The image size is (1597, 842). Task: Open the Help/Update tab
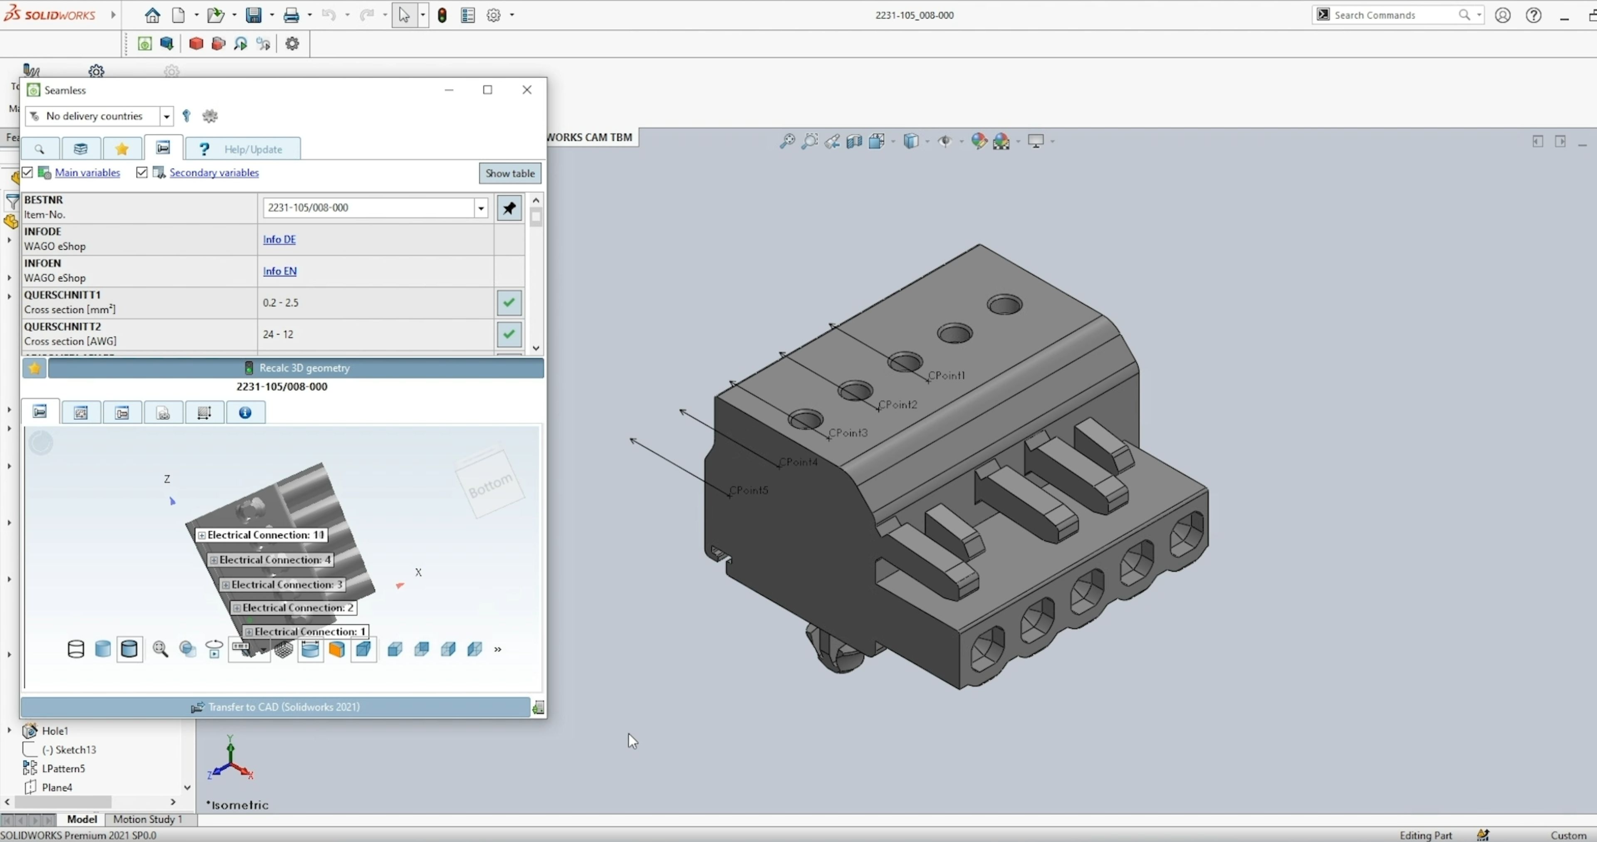pos(242,149)
